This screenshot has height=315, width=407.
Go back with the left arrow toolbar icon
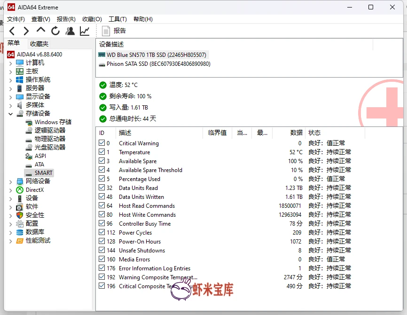[x=12, y=31]
